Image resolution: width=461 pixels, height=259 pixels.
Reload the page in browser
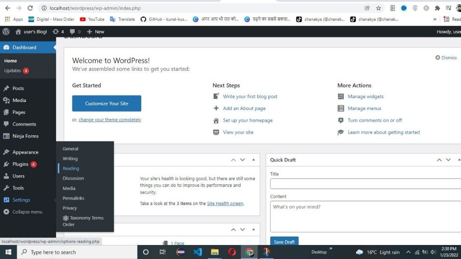[30, 8]
